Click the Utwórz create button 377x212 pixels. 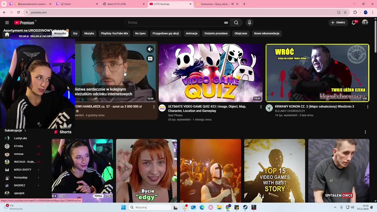[338, 23]
